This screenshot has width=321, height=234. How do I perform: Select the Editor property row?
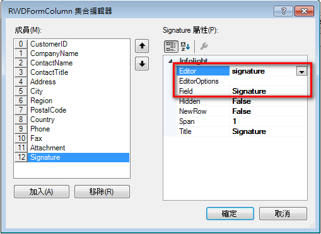pos(242,71)
